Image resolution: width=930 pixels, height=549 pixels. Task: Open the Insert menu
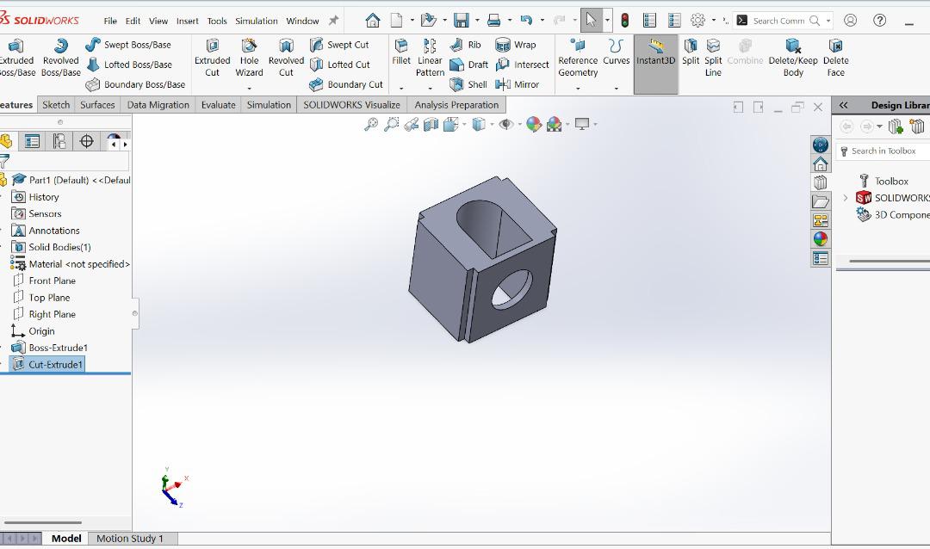[188, 21]
